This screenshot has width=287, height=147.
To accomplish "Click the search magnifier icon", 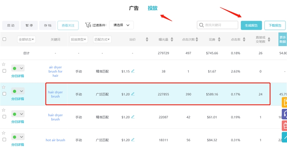I will click(x=201, y=25).
